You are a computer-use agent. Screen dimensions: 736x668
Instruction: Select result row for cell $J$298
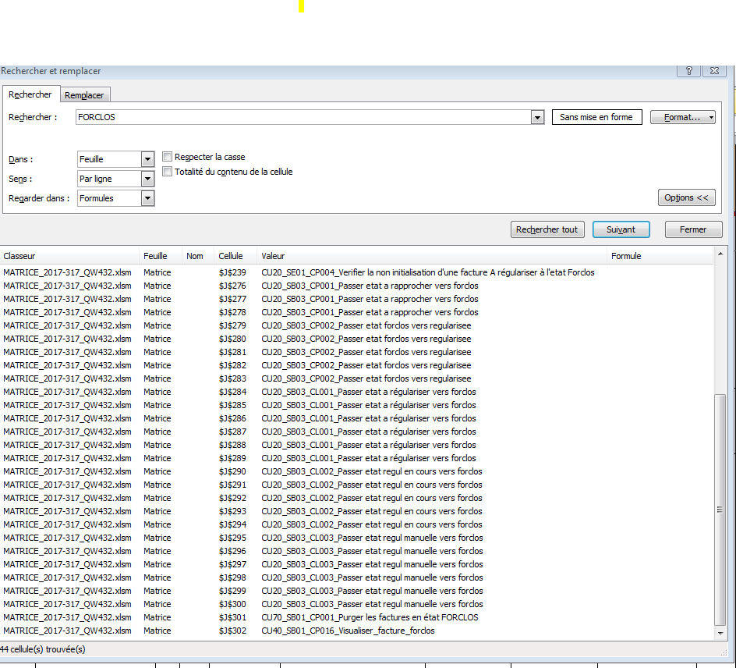(x=357, y=577)
